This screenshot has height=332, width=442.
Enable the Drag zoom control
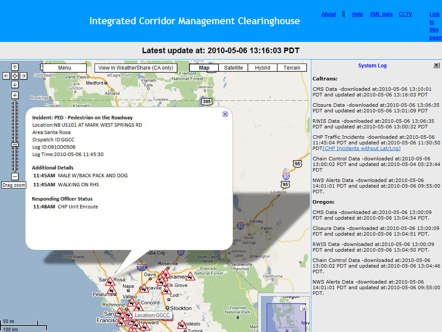point(13,185)
